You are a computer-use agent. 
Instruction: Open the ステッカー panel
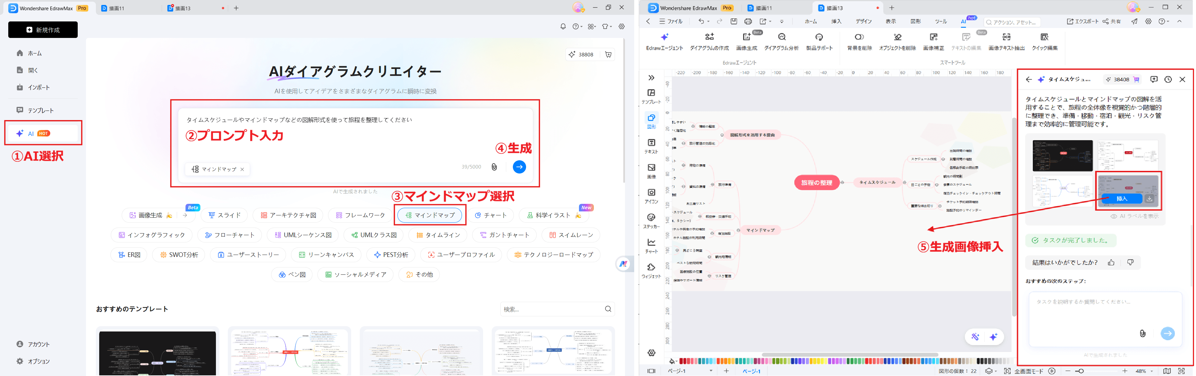[651, 219]
